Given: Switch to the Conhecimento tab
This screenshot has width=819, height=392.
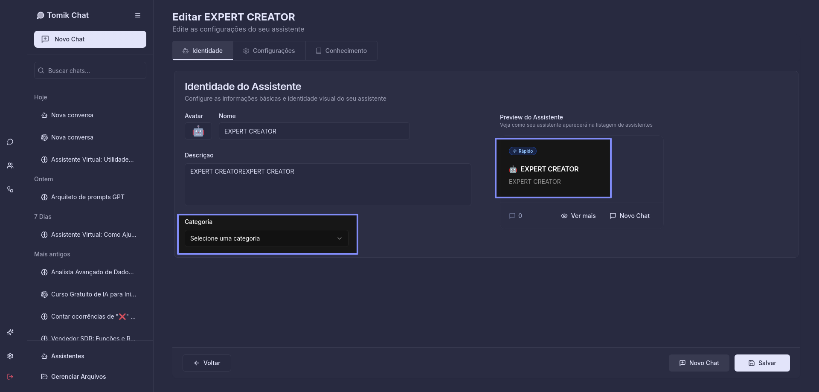Looking at the screenshot, I should [x=341, y=51].
